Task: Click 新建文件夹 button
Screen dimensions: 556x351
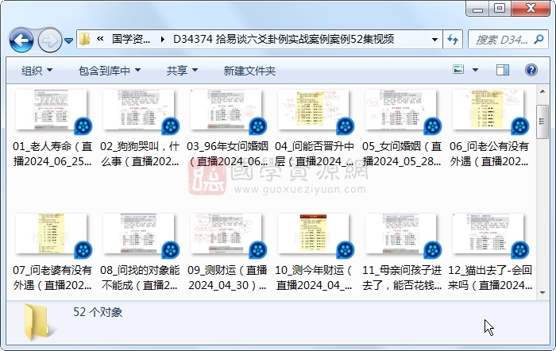Action: coord(249,71)
